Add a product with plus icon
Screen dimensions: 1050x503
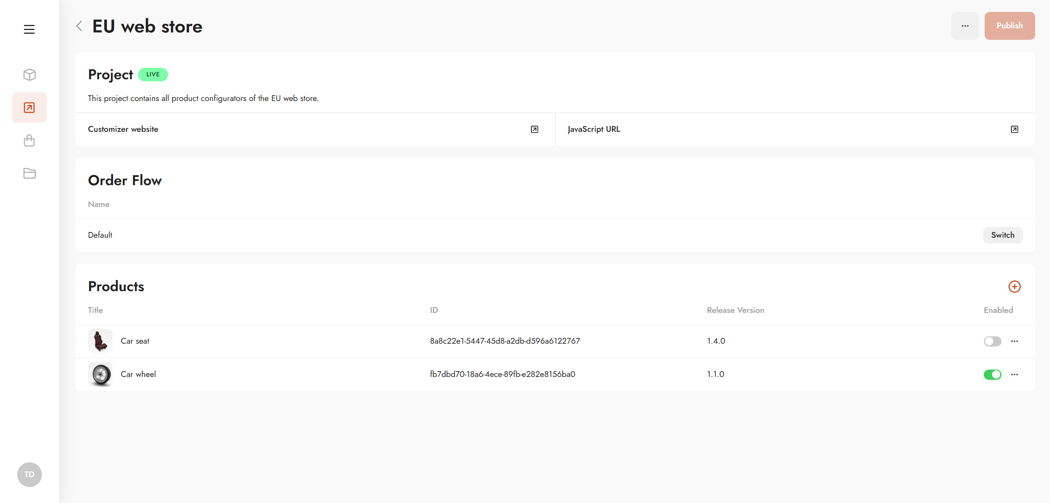point(1014,287)
